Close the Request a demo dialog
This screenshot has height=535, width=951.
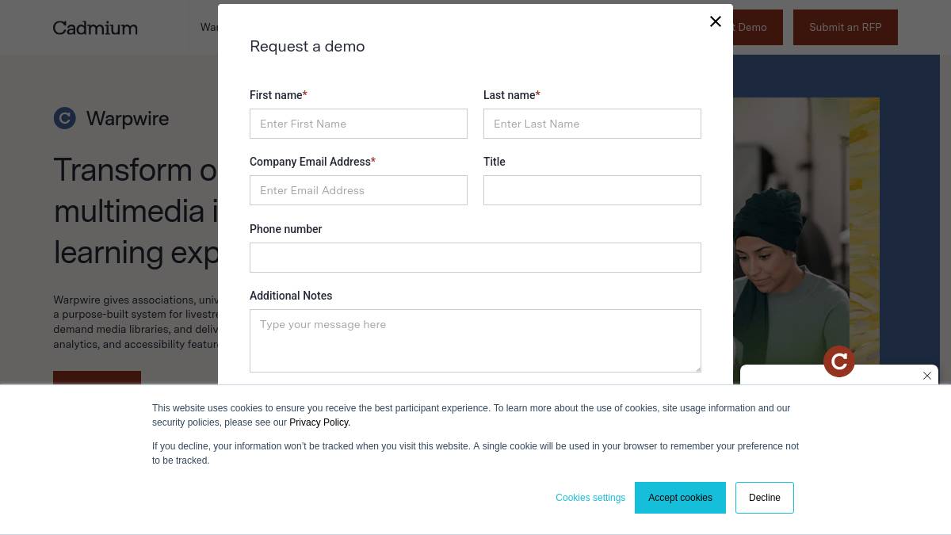tap(716, 21)
